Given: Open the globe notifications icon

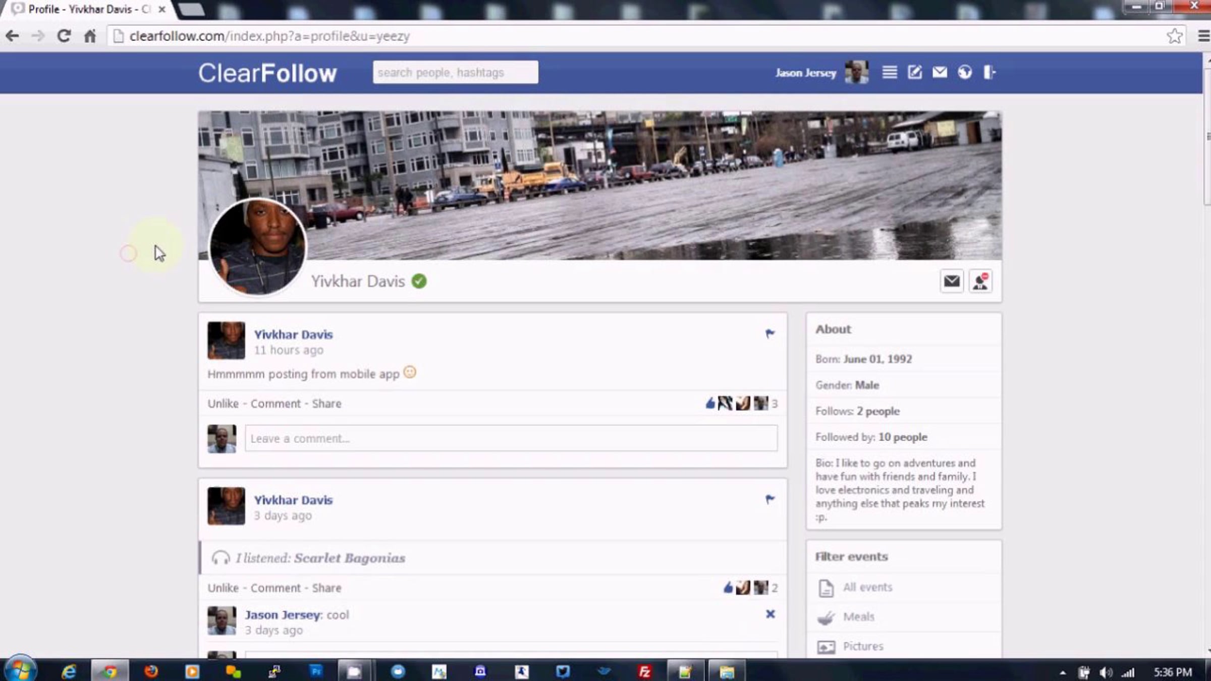Looking at the screenshot, I should [965, 73].
